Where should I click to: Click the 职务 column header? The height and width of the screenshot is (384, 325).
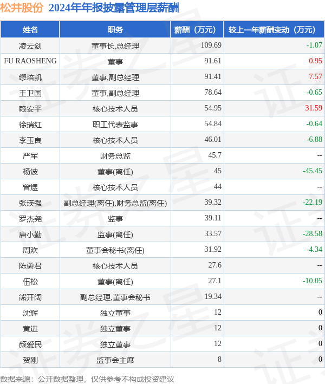(115, 30)
